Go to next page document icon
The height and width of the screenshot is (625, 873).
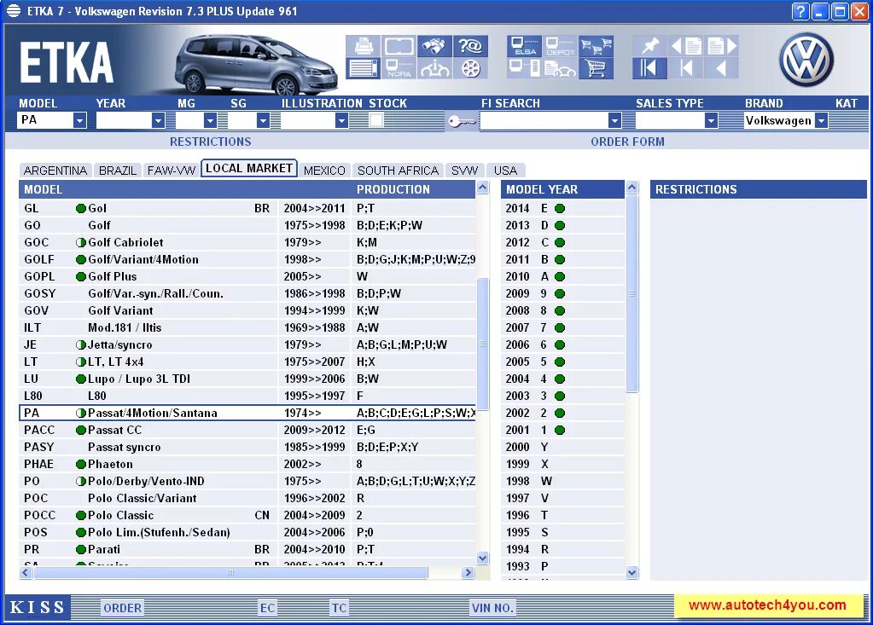click(x=722, y=45)
